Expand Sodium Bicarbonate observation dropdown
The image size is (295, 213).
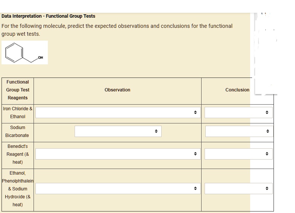pyautogui.click(x=118, y=131)
